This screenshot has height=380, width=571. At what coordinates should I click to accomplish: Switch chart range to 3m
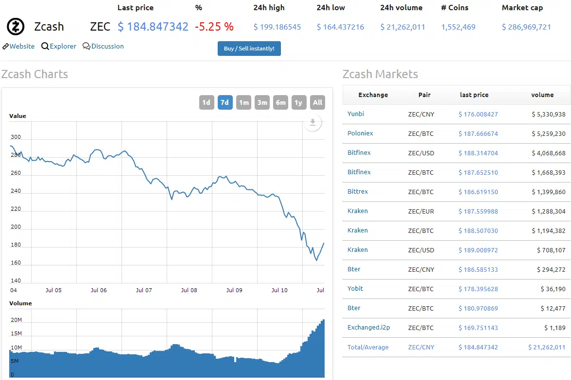tap(262, 102)
